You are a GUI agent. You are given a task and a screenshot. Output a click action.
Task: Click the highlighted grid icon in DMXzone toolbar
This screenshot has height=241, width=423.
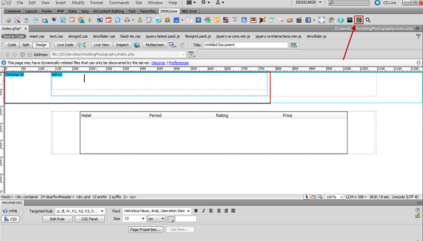(x=359, y=20)
